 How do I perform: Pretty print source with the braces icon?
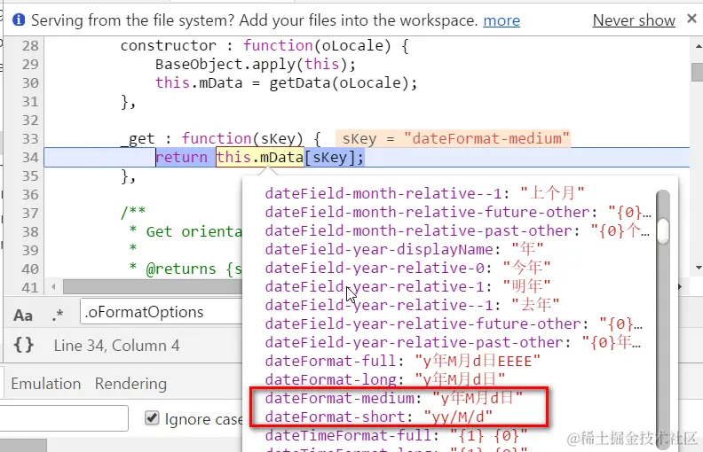(23, 345)
